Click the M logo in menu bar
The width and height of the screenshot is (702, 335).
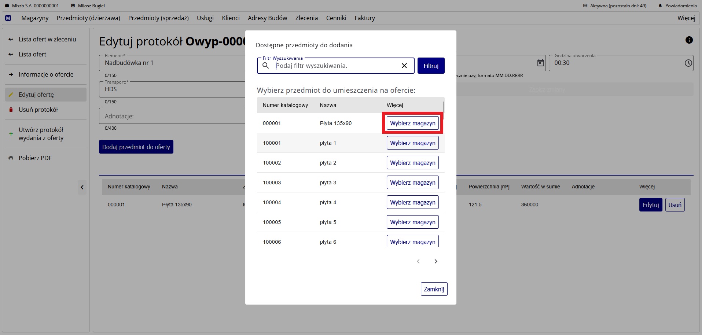coord(8,18)
